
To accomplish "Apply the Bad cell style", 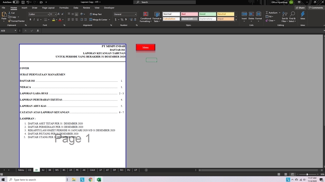I will (x=189, y=14).
